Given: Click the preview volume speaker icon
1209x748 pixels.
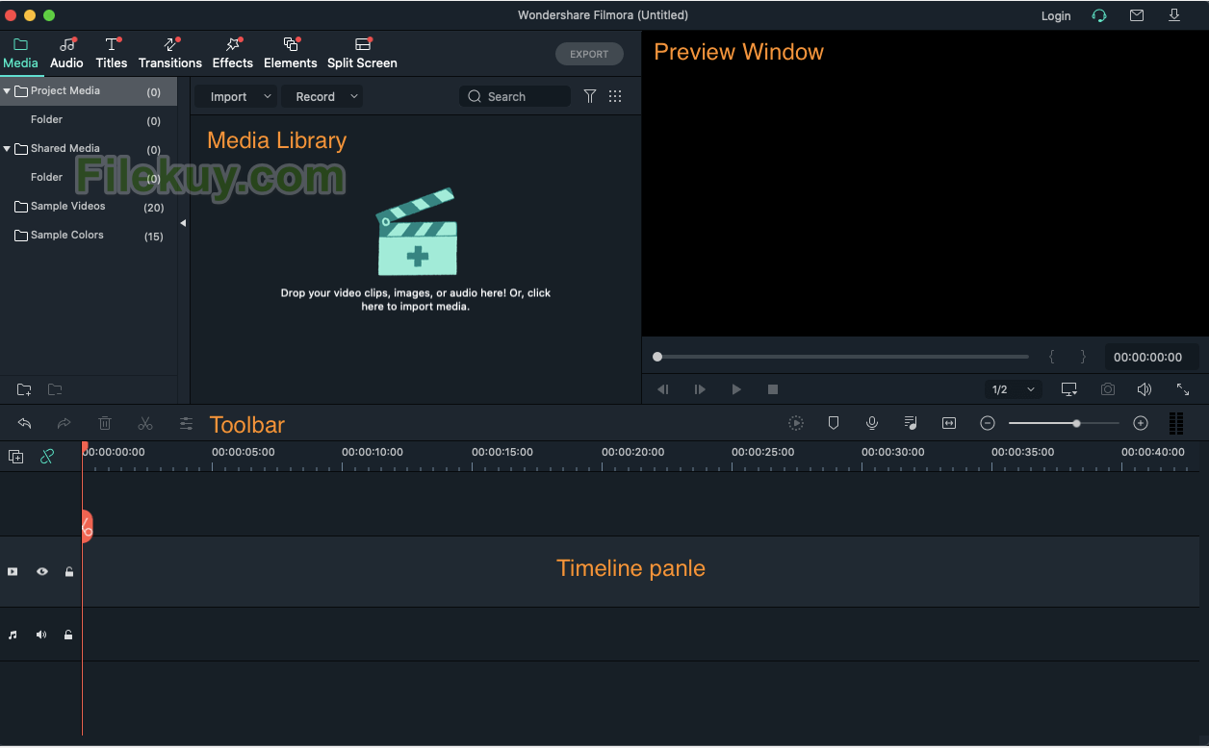Looking at the screenshot, I should pos(1145,389).
